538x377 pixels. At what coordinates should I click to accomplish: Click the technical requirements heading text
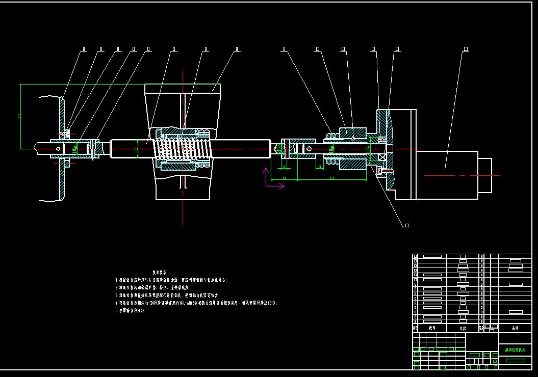pos(160,273)
